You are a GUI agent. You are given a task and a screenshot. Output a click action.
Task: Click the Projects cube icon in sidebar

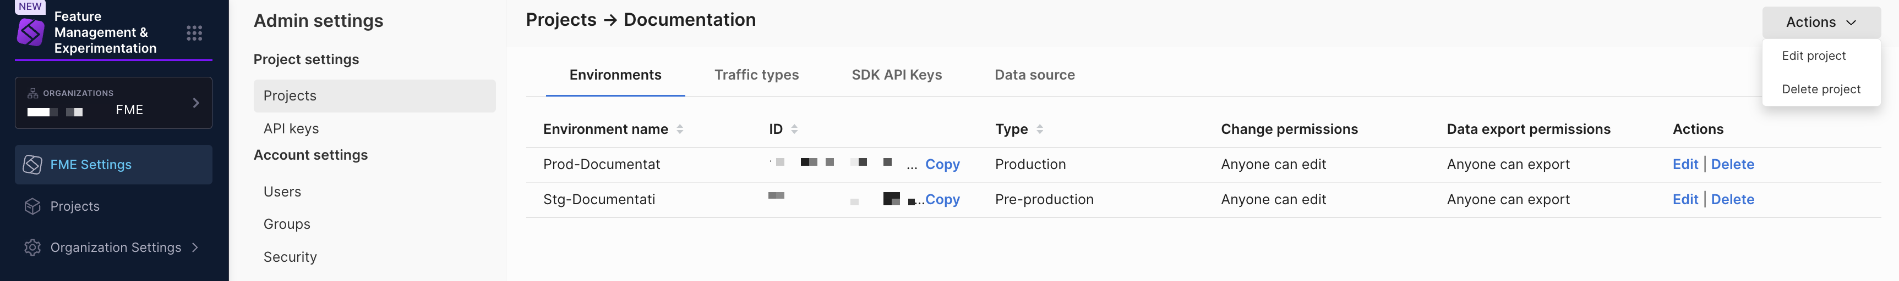32,207
